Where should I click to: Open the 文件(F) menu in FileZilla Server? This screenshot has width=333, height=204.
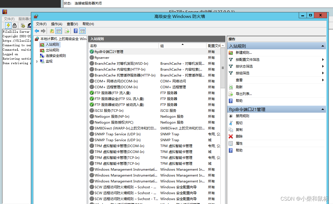tap(9, 19)
